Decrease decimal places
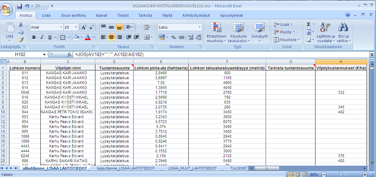The width and height of the screenshot is (376, 177). coord(199,37)
